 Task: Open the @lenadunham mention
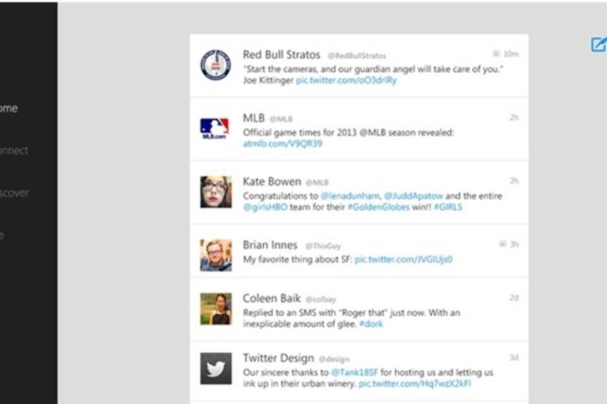coord(350,196)
